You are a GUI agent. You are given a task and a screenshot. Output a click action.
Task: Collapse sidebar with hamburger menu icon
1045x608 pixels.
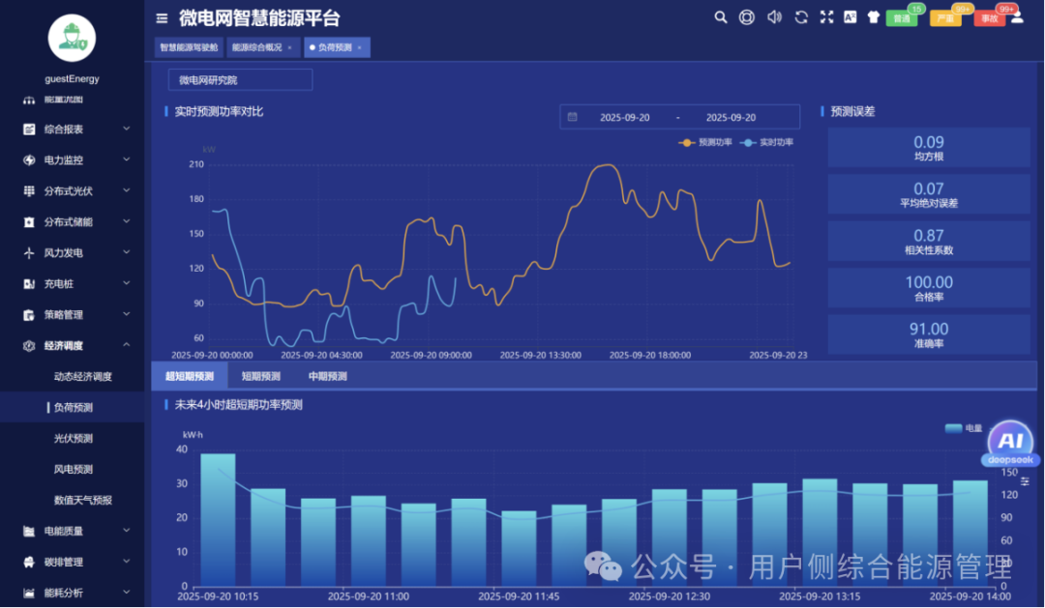click(x=162, y=18)
